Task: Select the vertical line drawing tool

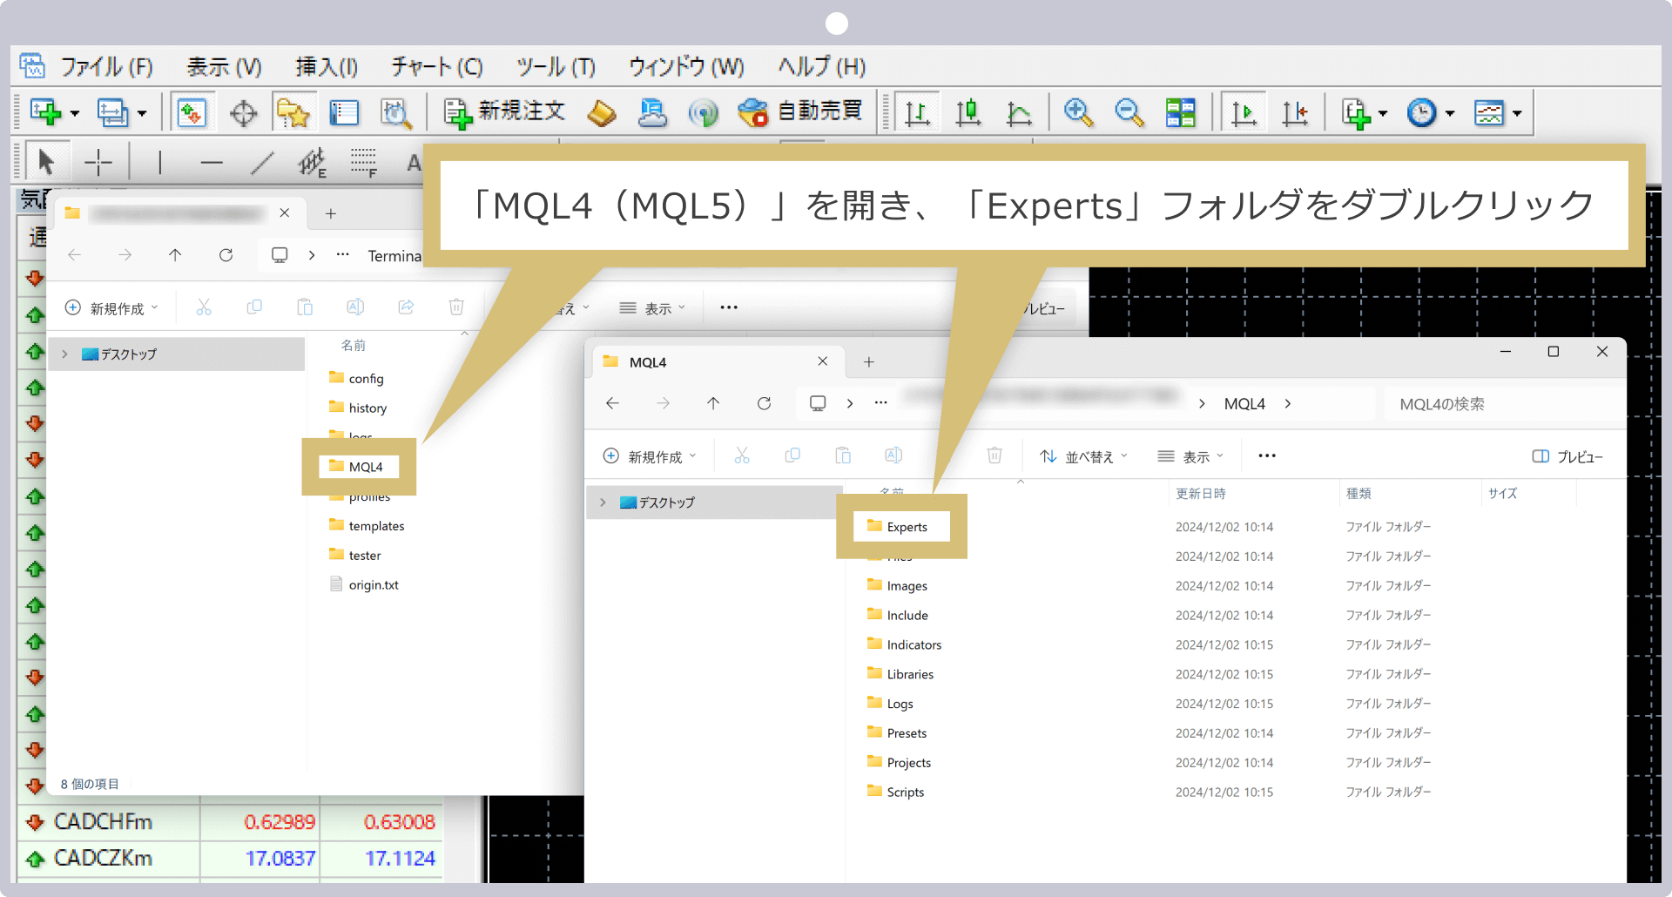Action: 159,162
